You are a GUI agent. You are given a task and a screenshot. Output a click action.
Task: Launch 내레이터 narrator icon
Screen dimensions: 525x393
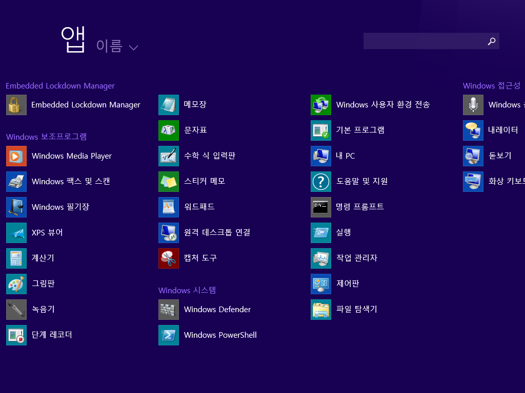tap(473, 130)
